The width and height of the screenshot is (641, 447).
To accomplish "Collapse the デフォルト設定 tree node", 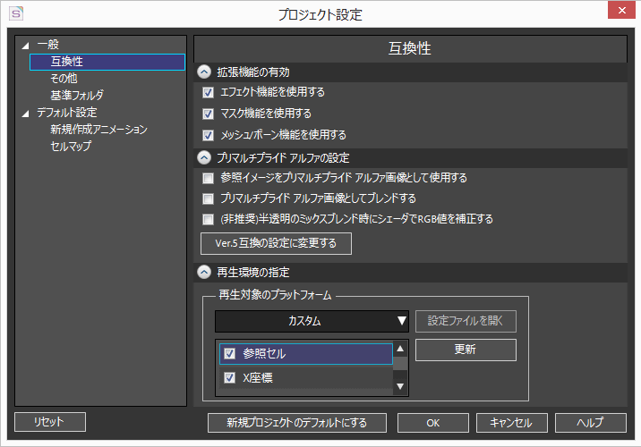I will click(26, 113).
